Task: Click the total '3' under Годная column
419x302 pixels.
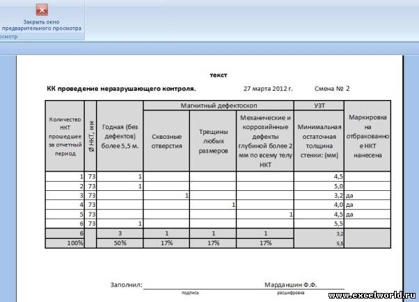Action: (120, 233)
